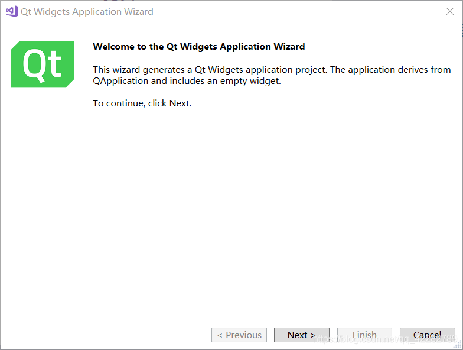Click the 'Welcome to the Qt Widgets Application Wizard' heading
The height and width of the screenshot is (350, 463).
tap(198, 47)
